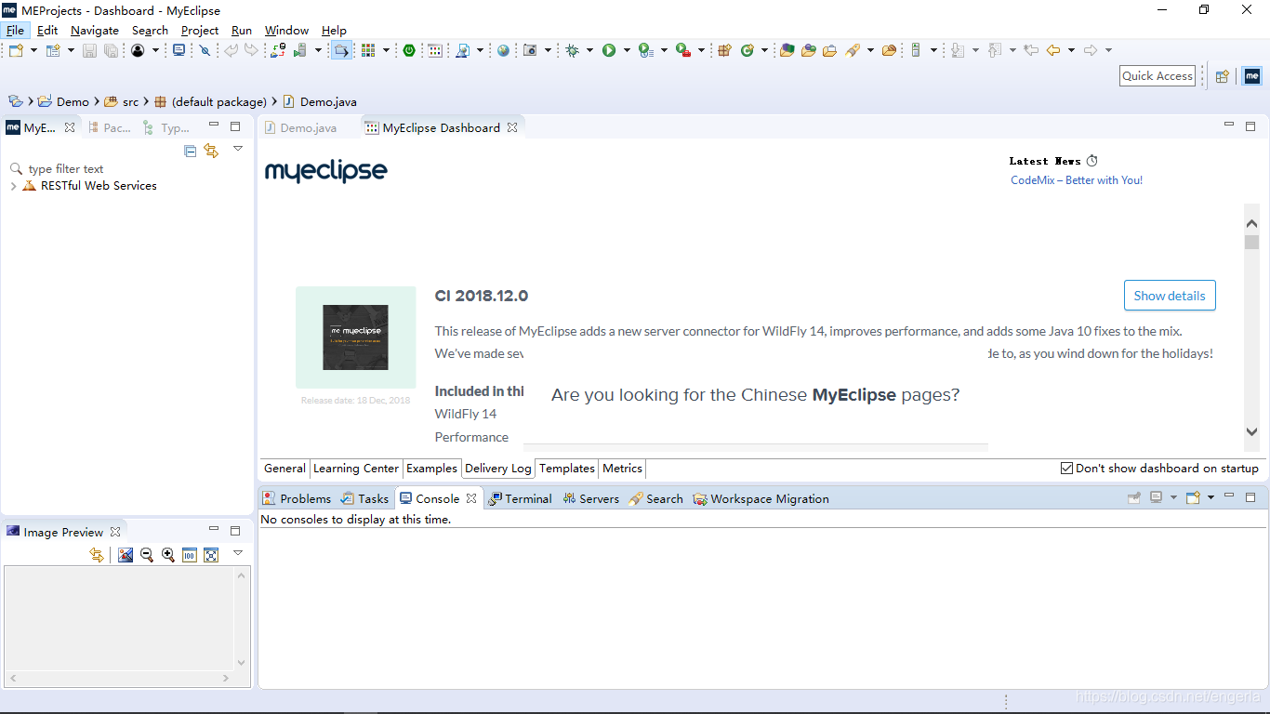Open the Learning Center dashboard tab
The width and height of the screenshot is (1270, 714).
(356, 469)
